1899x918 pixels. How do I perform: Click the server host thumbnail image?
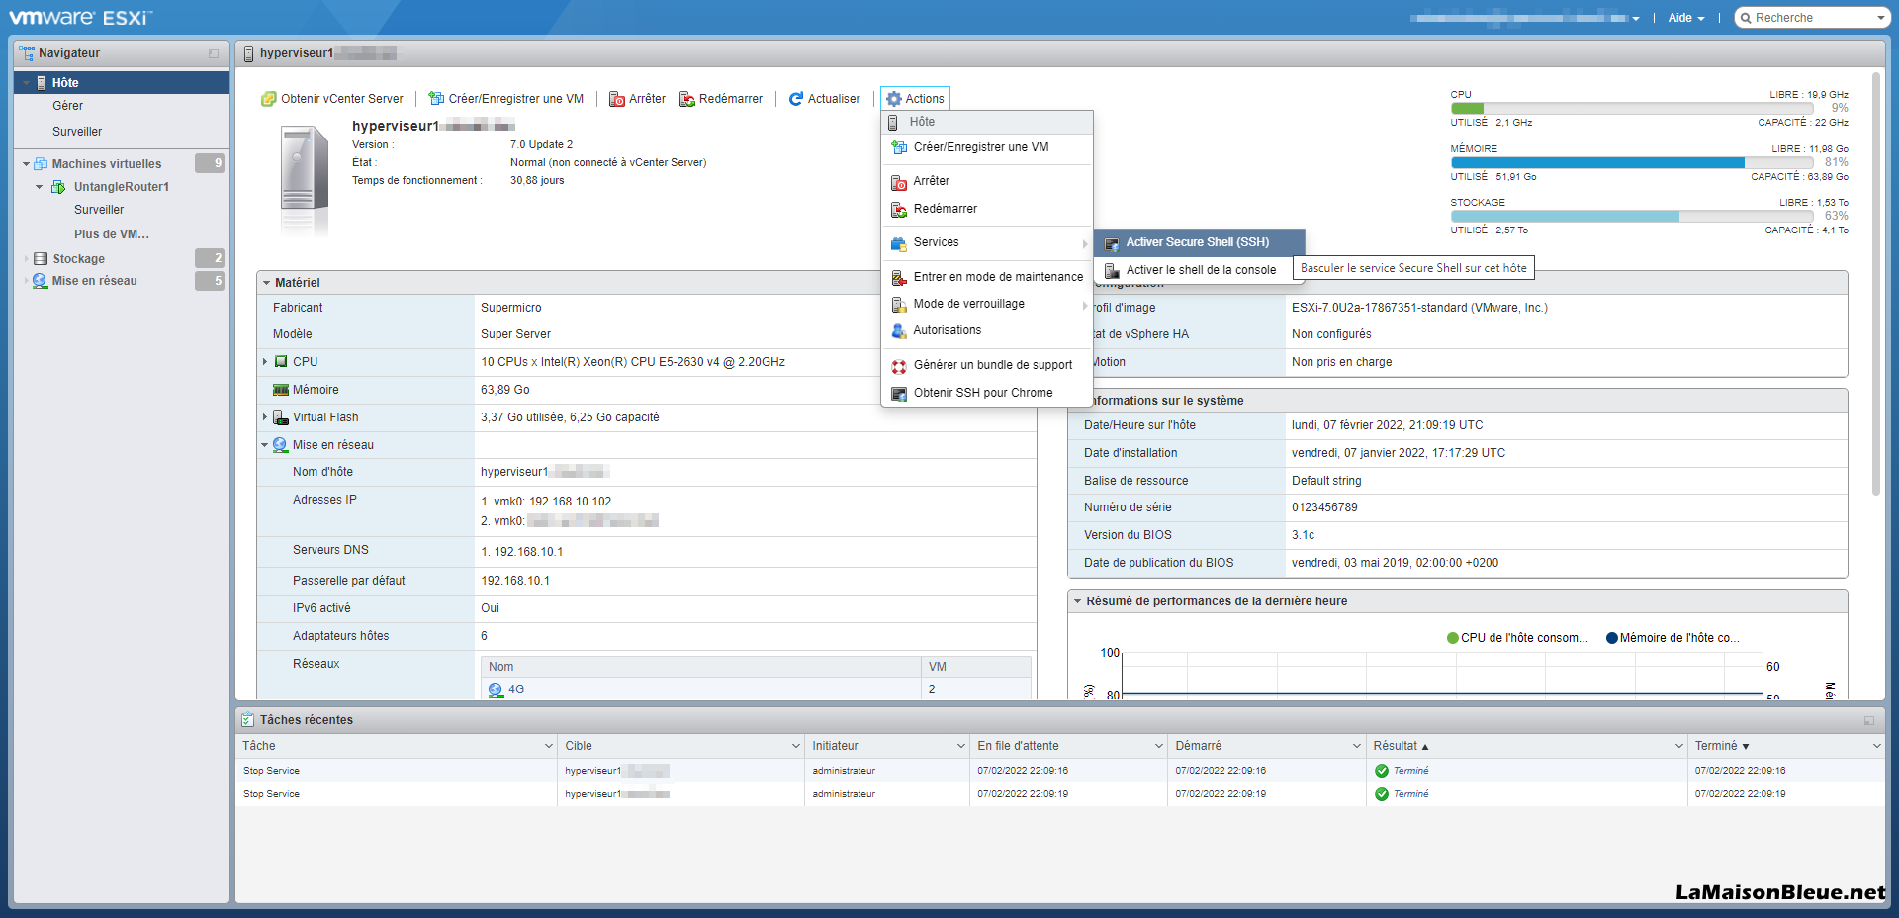[304, 180]
